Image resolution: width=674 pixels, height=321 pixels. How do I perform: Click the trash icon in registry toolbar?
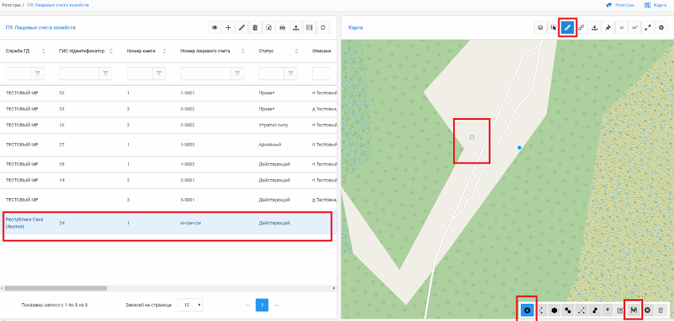(255, 28)
